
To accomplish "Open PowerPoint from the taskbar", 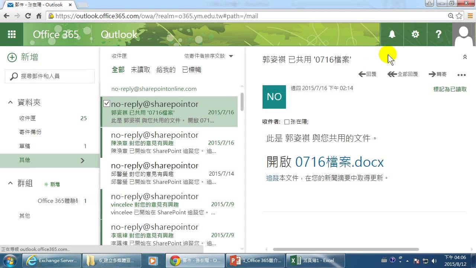I will point(256,261).
